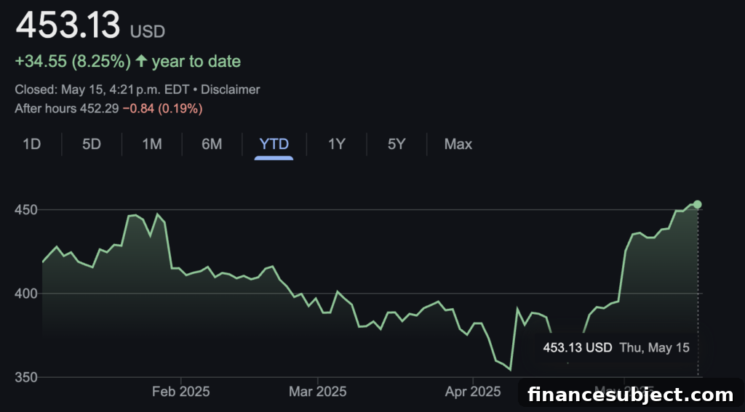Switch to the 1M range tab
The width and height of the screenshot is (745, 412).
click(152, 145)
